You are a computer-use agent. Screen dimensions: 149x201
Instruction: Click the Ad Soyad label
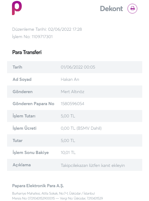[22, 79]
